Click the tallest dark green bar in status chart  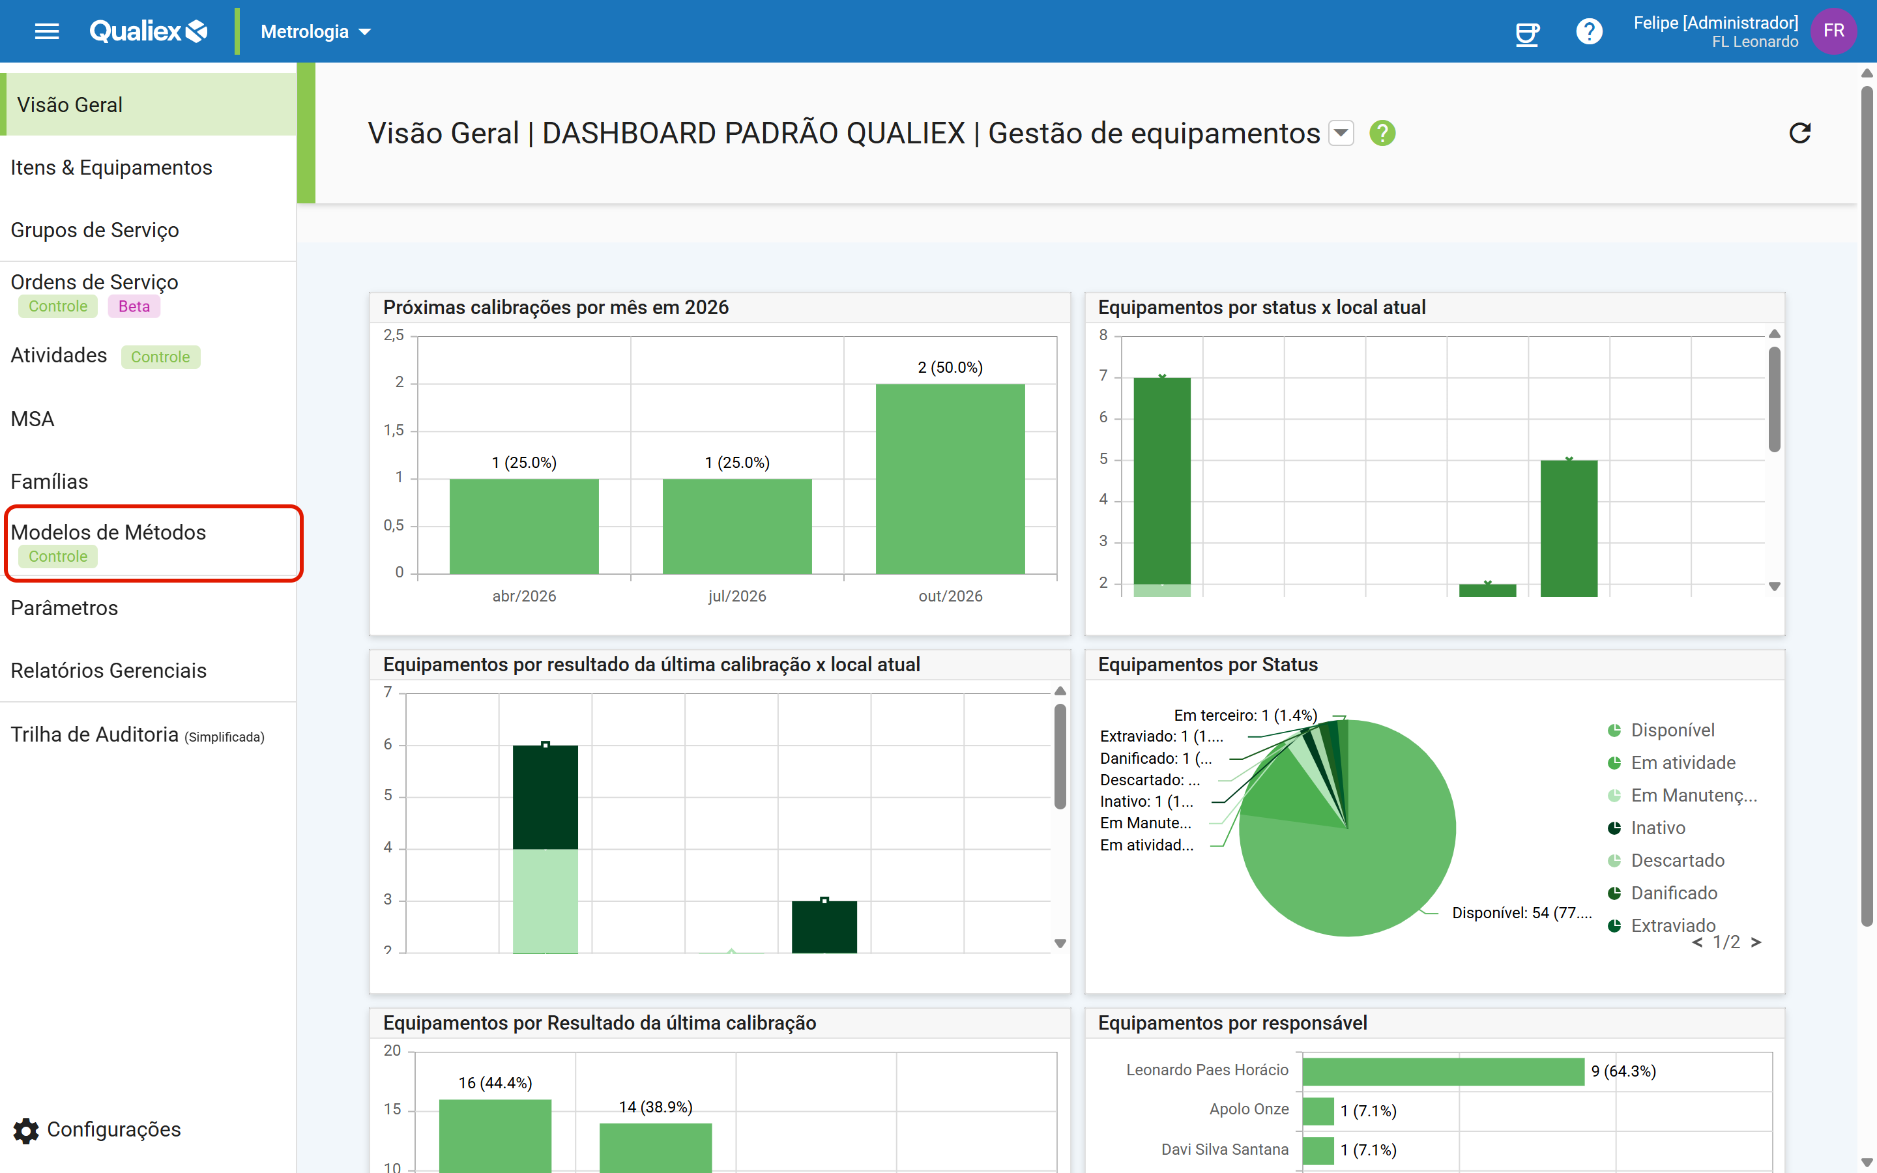point(1162,481)
